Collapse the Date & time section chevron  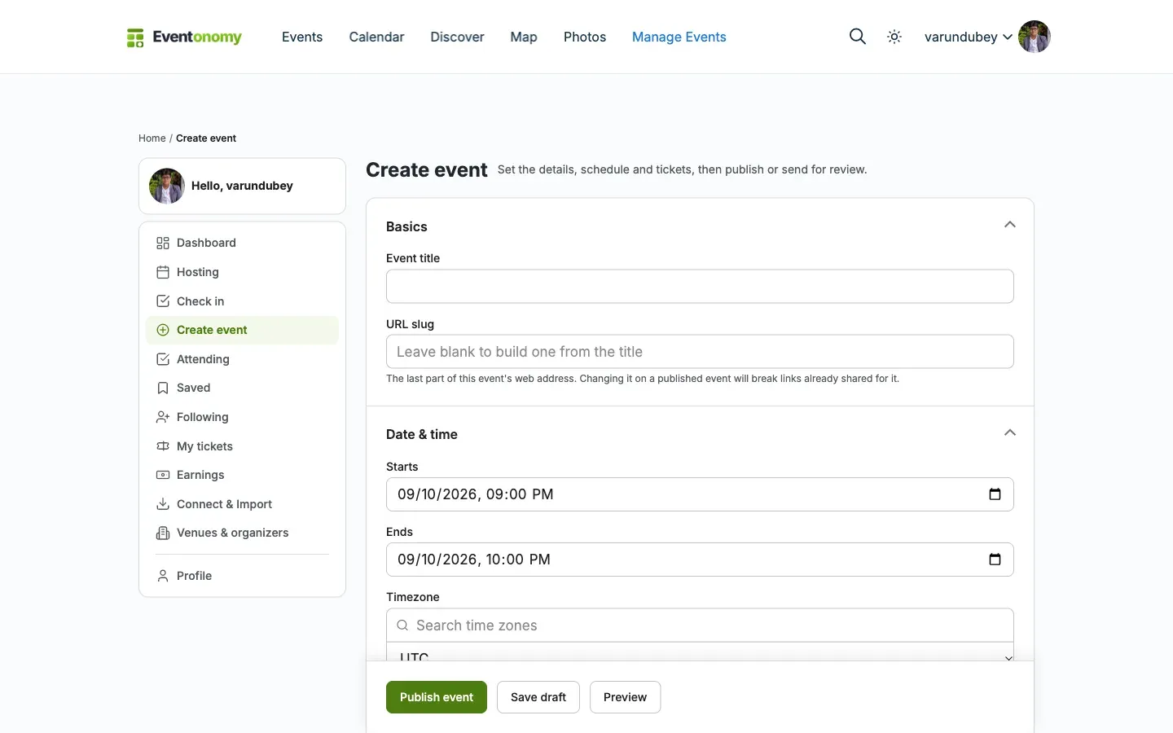point(1010,432)
